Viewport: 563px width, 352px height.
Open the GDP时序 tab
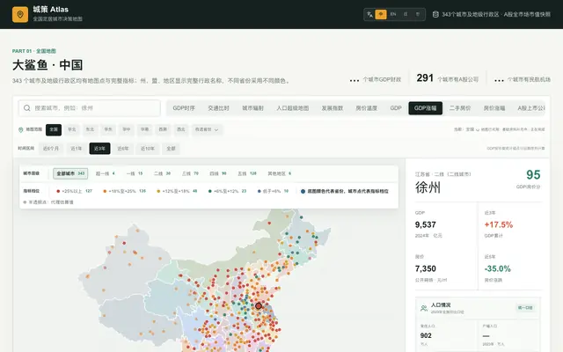pos(184,107)
